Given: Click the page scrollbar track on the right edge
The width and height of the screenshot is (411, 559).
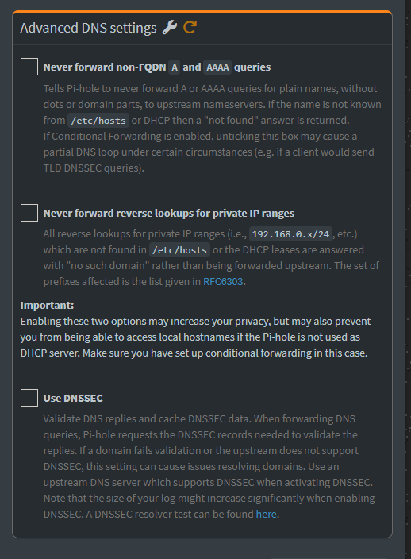Looking at the screenshot, I should [408, 279].
